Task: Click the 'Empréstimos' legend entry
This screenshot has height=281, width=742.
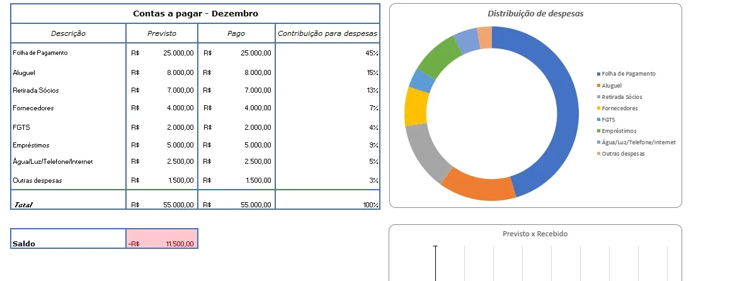Action: 617,131
